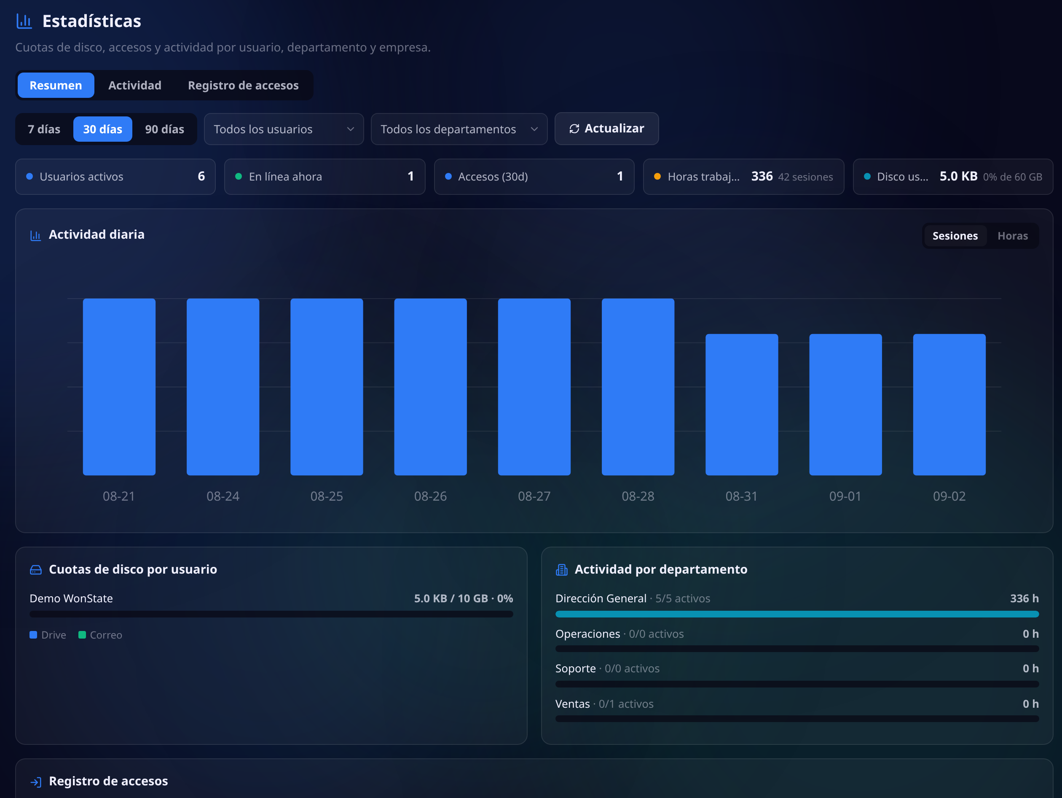
Task: Open the Resumen tab
Action: click(x=56, y=86)
